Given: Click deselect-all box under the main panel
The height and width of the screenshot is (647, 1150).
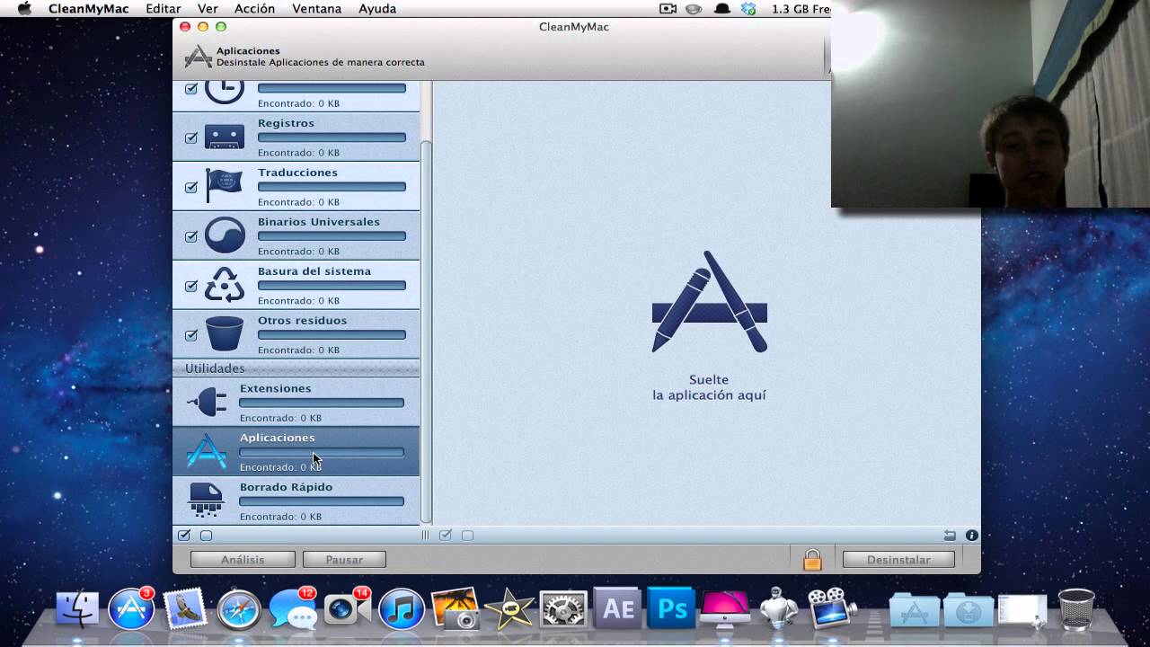Looking at the screenshot, I should pyautogui.click(x=467, y=535).
